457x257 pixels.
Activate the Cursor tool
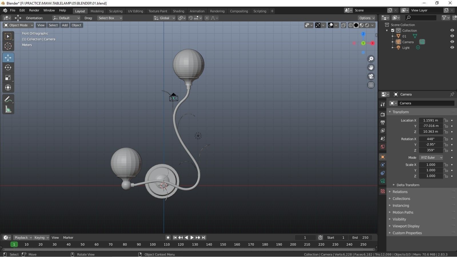pyautogui.click(x=8, y=46)
